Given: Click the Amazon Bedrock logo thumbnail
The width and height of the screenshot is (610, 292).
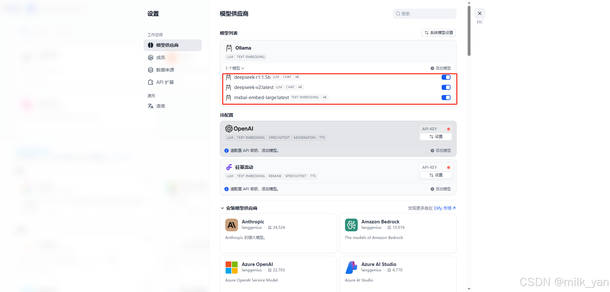Looking at the screenshot, I should pyautogui.click(x=351, y=225).
